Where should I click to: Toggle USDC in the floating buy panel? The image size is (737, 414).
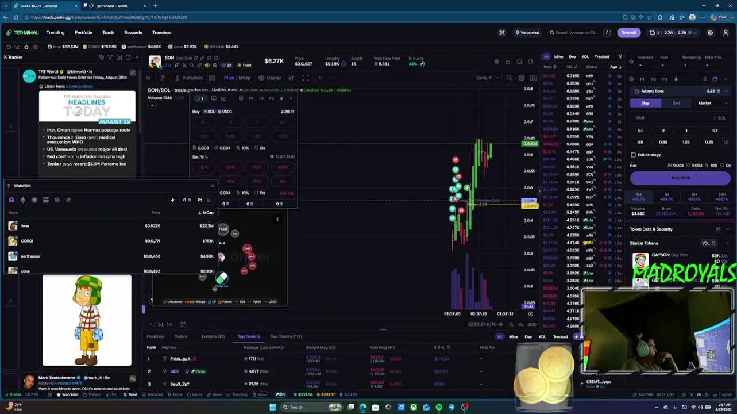coord(225,112)
